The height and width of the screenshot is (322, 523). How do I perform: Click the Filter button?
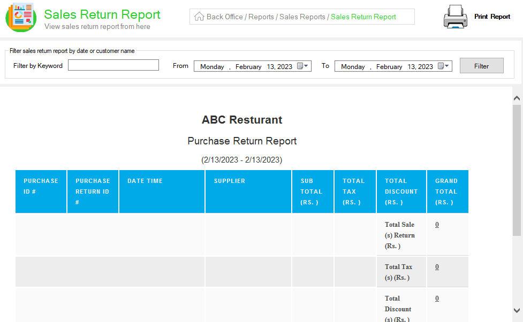pyautogui.click(x=482, y=66)
